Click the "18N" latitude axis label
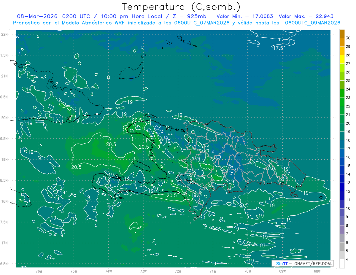356x275 pixels. pos(4,201)
